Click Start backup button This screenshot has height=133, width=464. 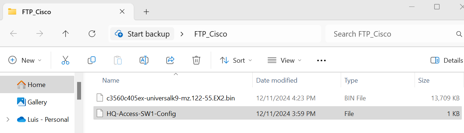coord(142,34)
